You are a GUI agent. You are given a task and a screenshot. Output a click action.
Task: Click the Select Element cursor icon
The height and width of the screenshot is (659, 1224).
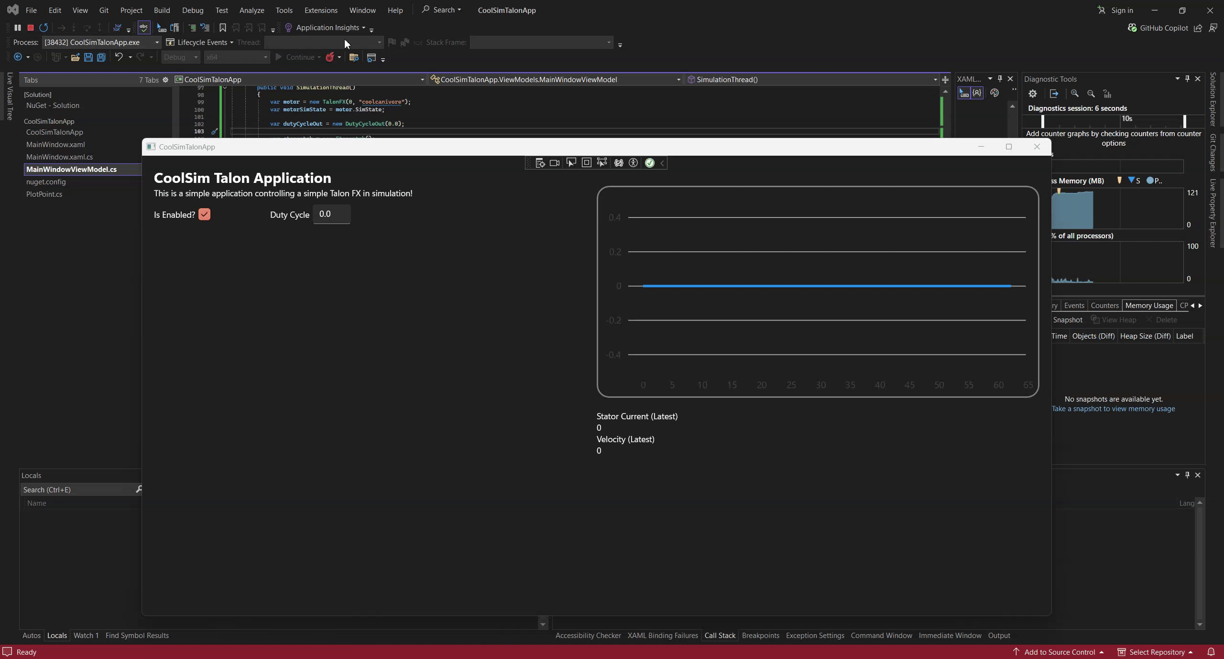(x=571, y=163)
